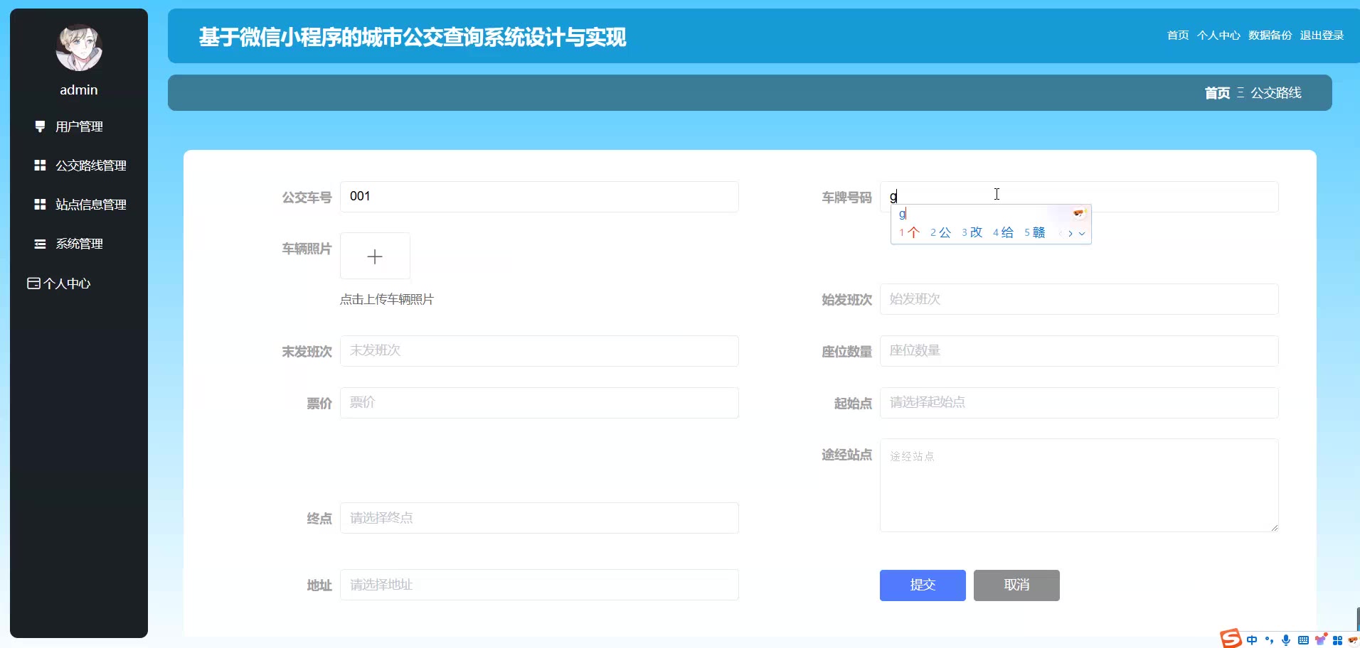The image size is (1360, 648).
Task: Open the 起始点 selection dropdown
Action: click(1078, 403)
